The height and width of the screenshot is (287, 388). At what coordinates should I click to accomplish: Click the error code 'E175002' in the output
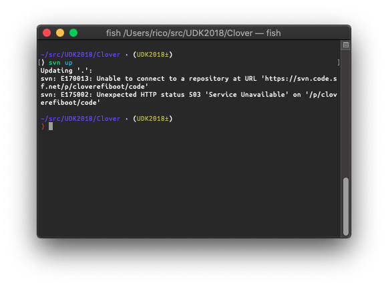(75, 95)
